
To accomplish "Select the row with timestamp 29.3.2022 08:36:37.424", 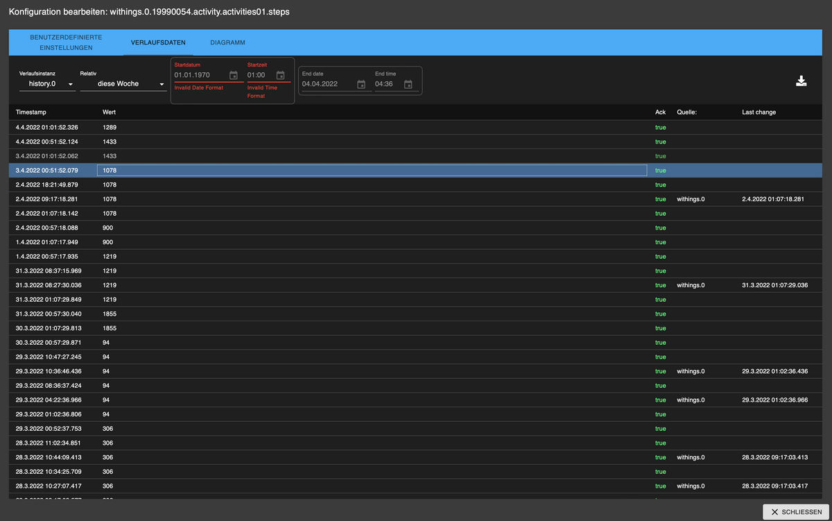I will (x=416, y=386).
